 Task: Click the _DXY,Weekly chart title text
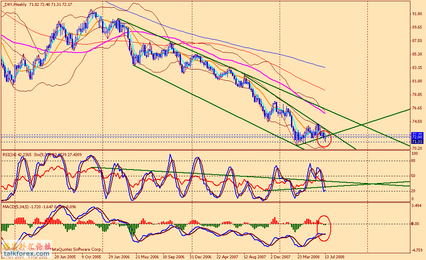coord(15,4)
